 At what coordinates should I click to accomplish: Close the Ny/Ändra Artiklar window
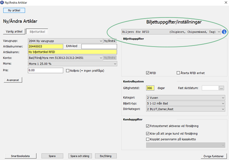(225, 2)
